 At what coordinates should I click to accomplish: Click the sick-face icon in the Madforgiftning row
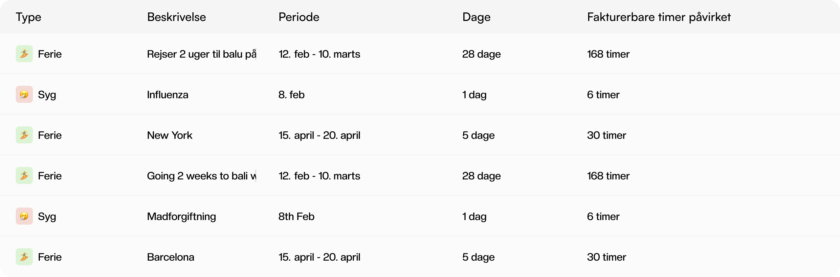click(24, 216)
